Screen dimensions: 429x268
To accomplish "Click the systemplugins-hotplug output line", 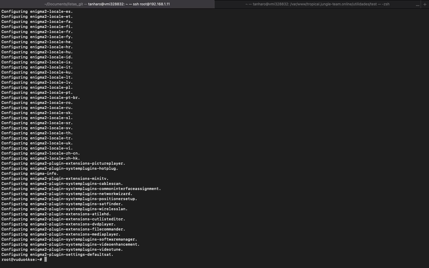I will tap(60, 169).
